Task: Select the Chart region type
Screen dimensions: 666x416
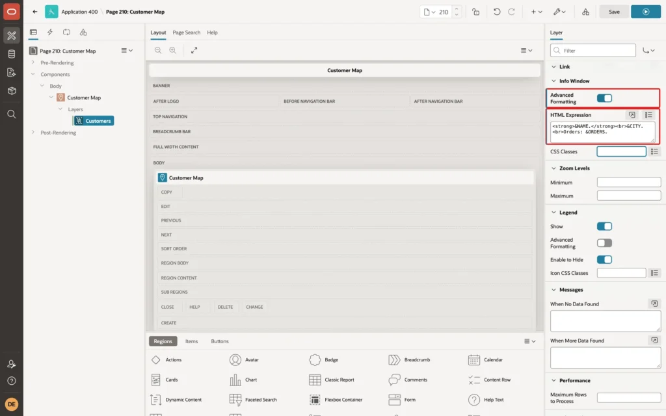Action: click(x=243, y=380)
